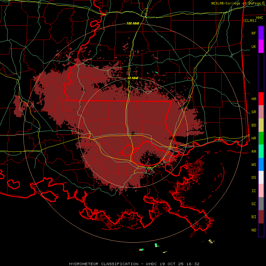Select the yellow BD legend color swatch

(261, 125)
